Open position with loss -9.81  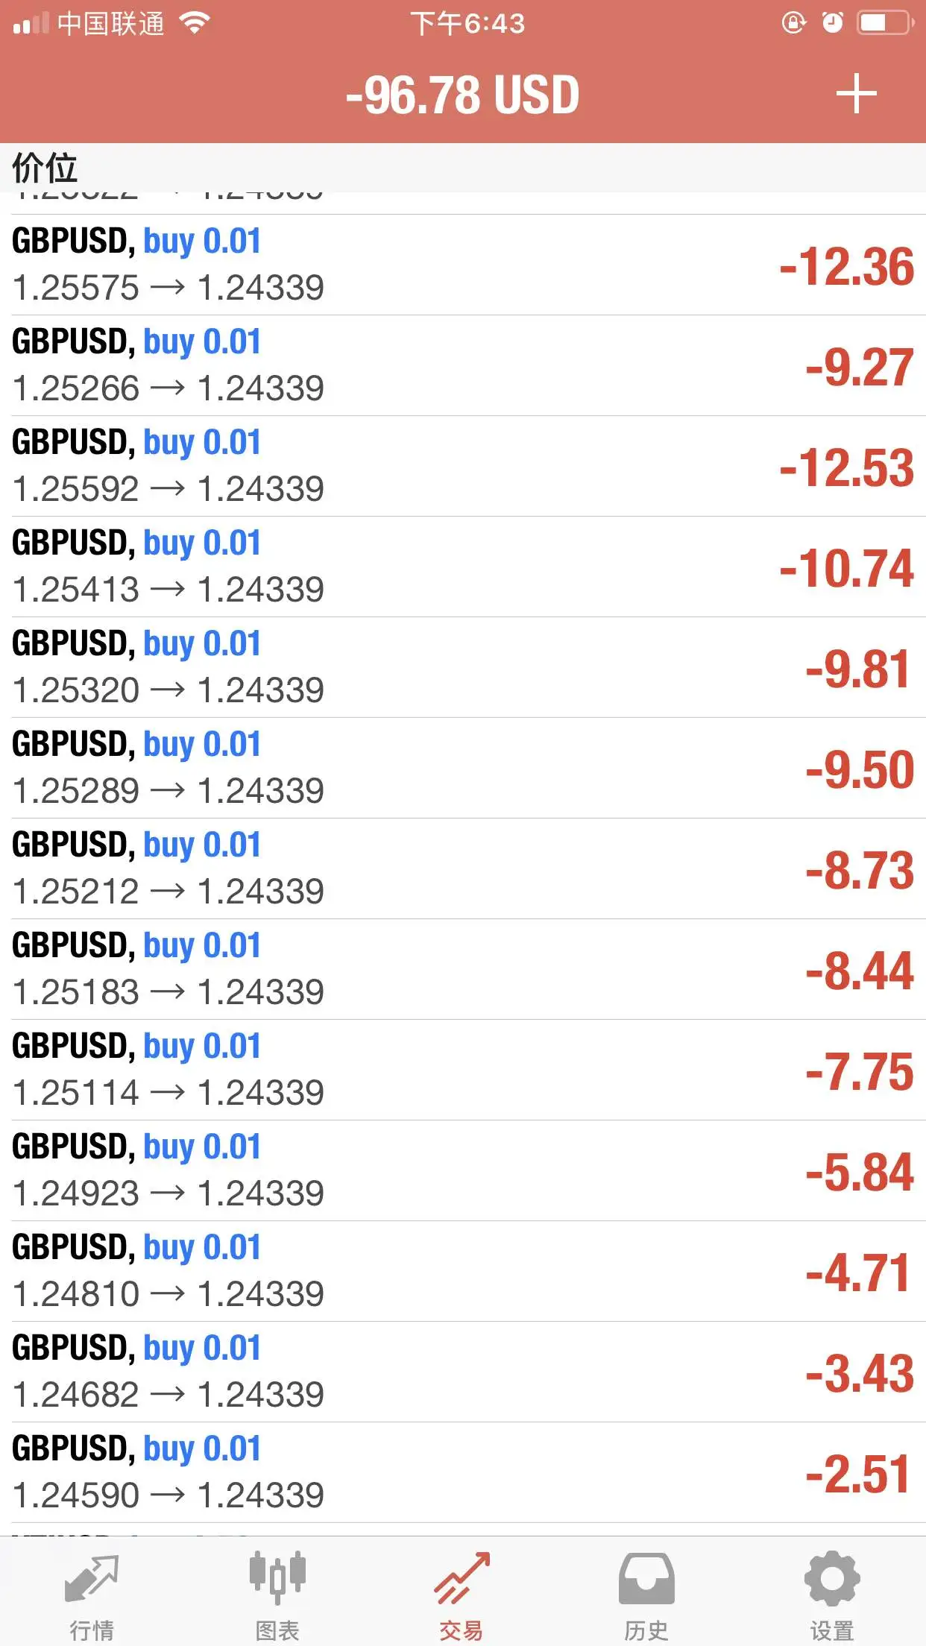point(463,668)
